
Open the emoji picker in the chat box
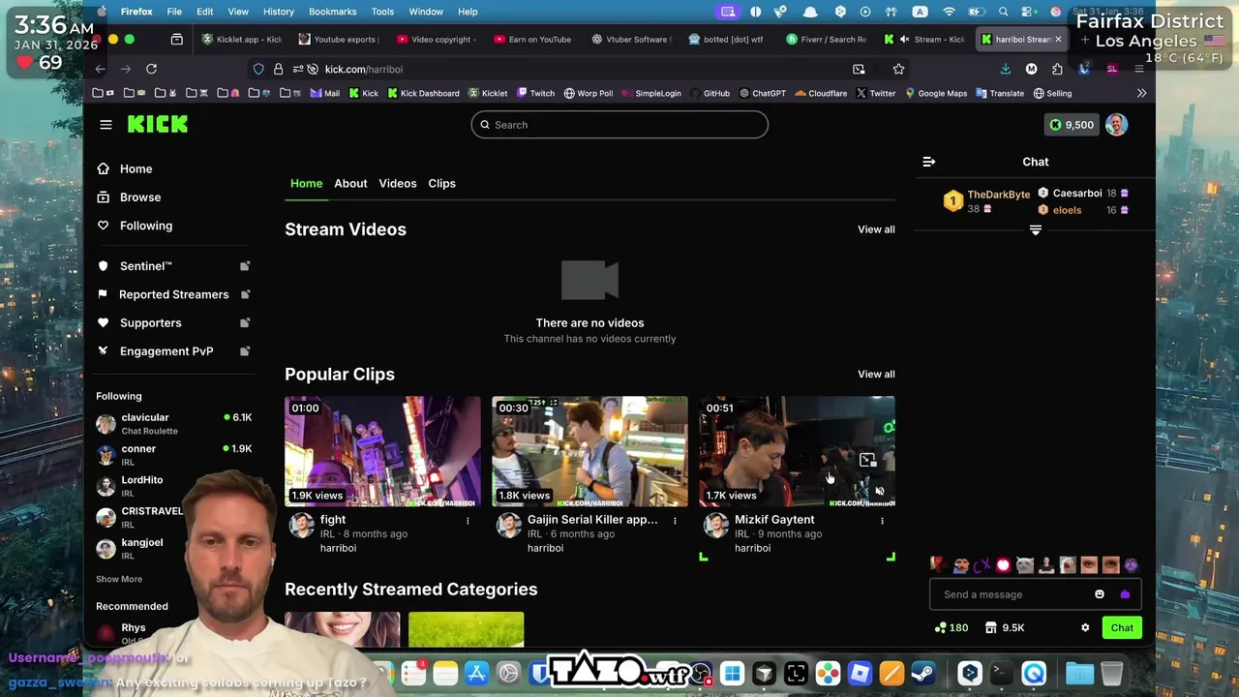click(1100, 594)
